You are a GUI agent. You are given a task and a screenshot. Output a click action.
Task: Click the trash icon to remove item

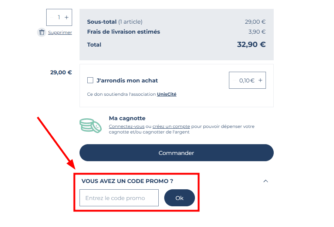(x=41, y=33)
